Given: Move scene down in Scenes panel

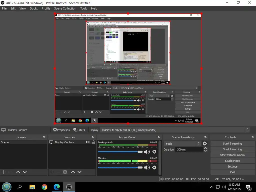Looking at the screenshot, I should pyautogui.click(x=25, y=172).
